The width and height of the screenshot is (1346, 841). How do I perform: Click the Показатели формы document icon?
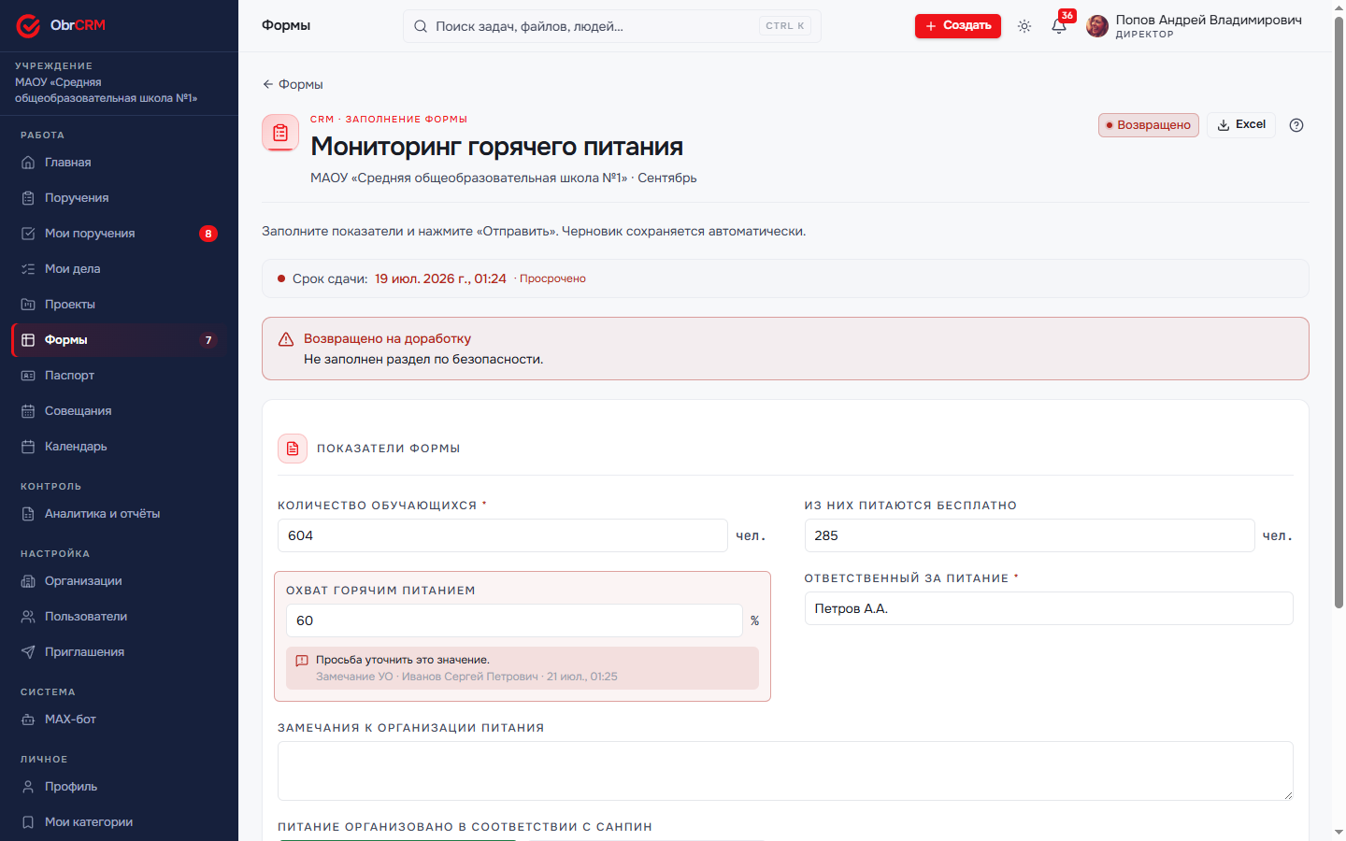click(x=293, y=449)
